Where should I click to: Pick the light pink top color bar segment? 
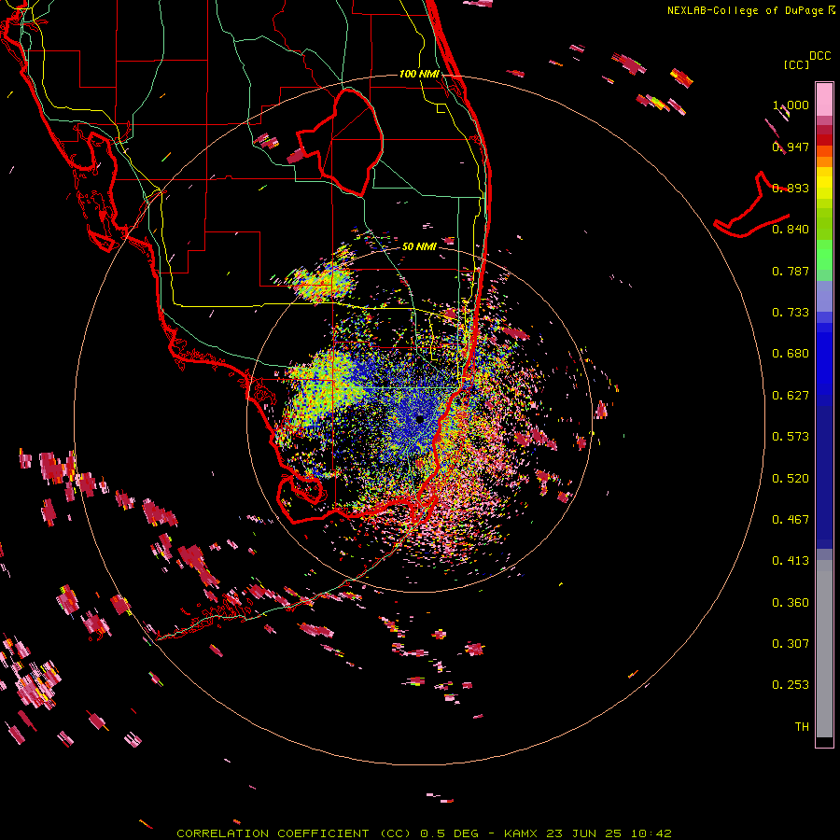(824, 99)
